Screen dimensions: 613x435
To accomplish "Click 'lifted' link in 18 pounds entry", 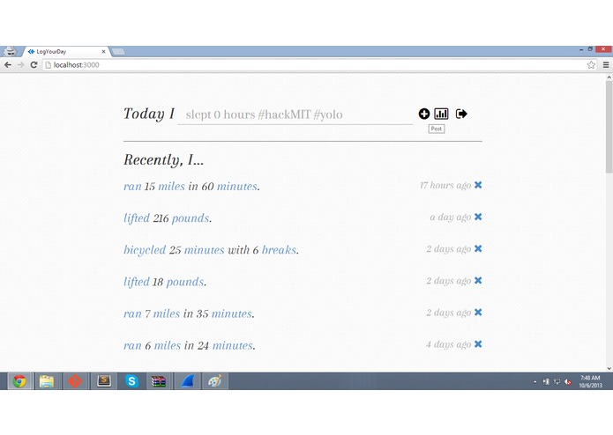I will click(x=137, y=282).
